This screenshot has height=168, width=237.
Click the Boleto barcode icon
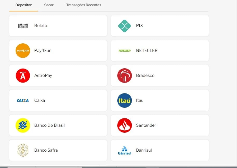click(23, 26)
